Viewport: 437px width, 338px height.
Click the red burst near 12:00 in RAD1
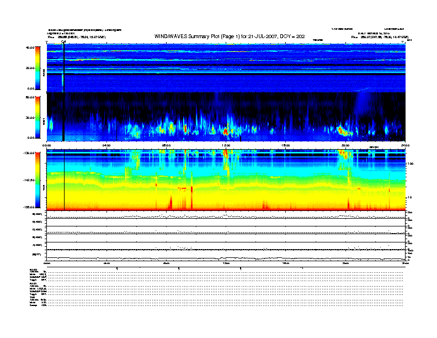pyautogui.click(x=226, y=131)
